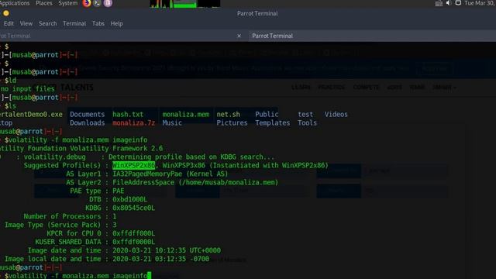Click the Parrot Terminal window title
This screenshot has height=279, width=496.
(x=257, y=13)
